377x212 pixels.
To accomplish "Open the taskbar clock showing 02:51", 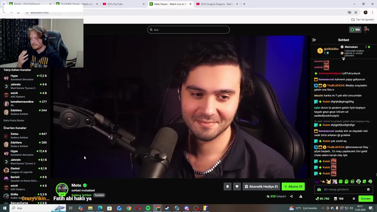I will 360,208.
